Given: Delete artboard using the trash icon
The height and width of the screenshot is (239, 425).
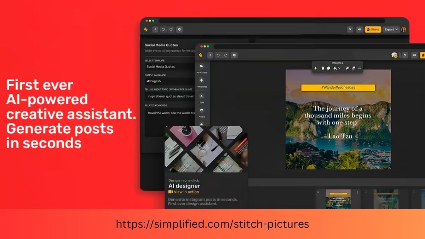Looking at the screenshot, I should (322, 68).
